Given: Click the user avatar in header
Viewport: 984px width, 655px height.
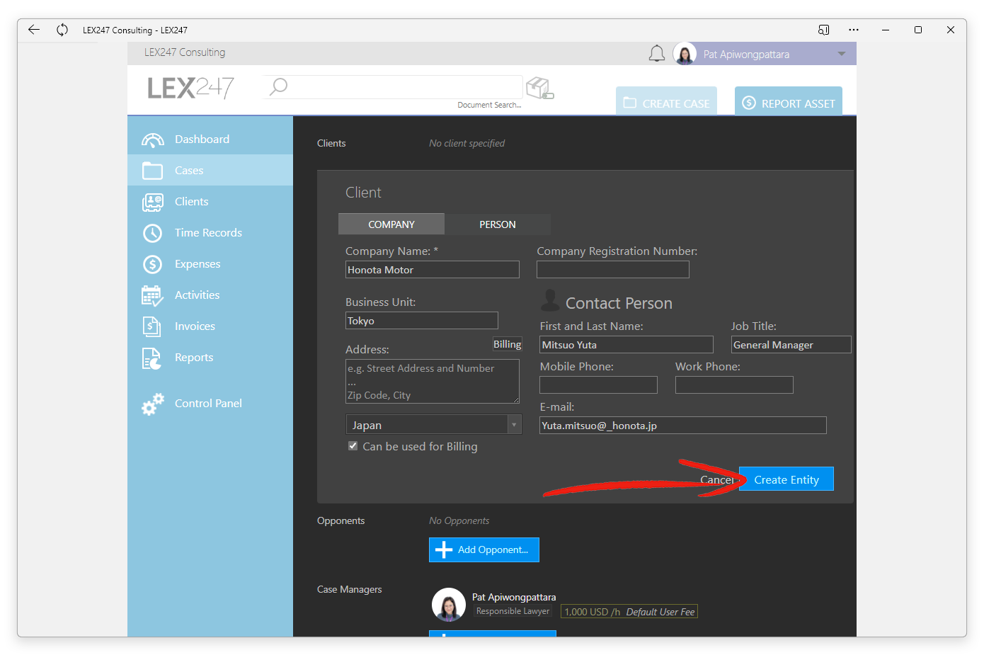Looking at the screenshot, I should tap(685, 54).
